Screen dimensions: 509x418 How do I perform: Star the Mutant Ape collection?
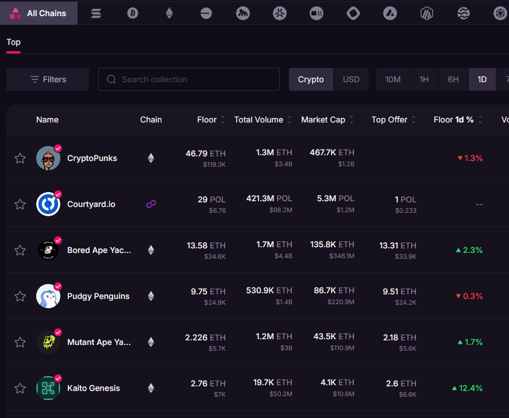pyautogui.click(x=20, y=342)
